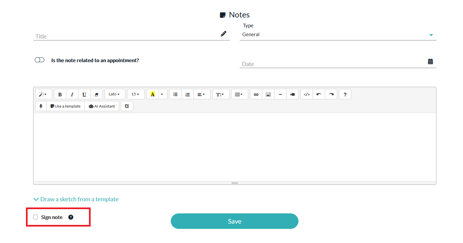Image resolution: width=463 pixels, height=243 pixels.
Task: Click the help icon next to Sign note
Action: click(x=71, y=217)
